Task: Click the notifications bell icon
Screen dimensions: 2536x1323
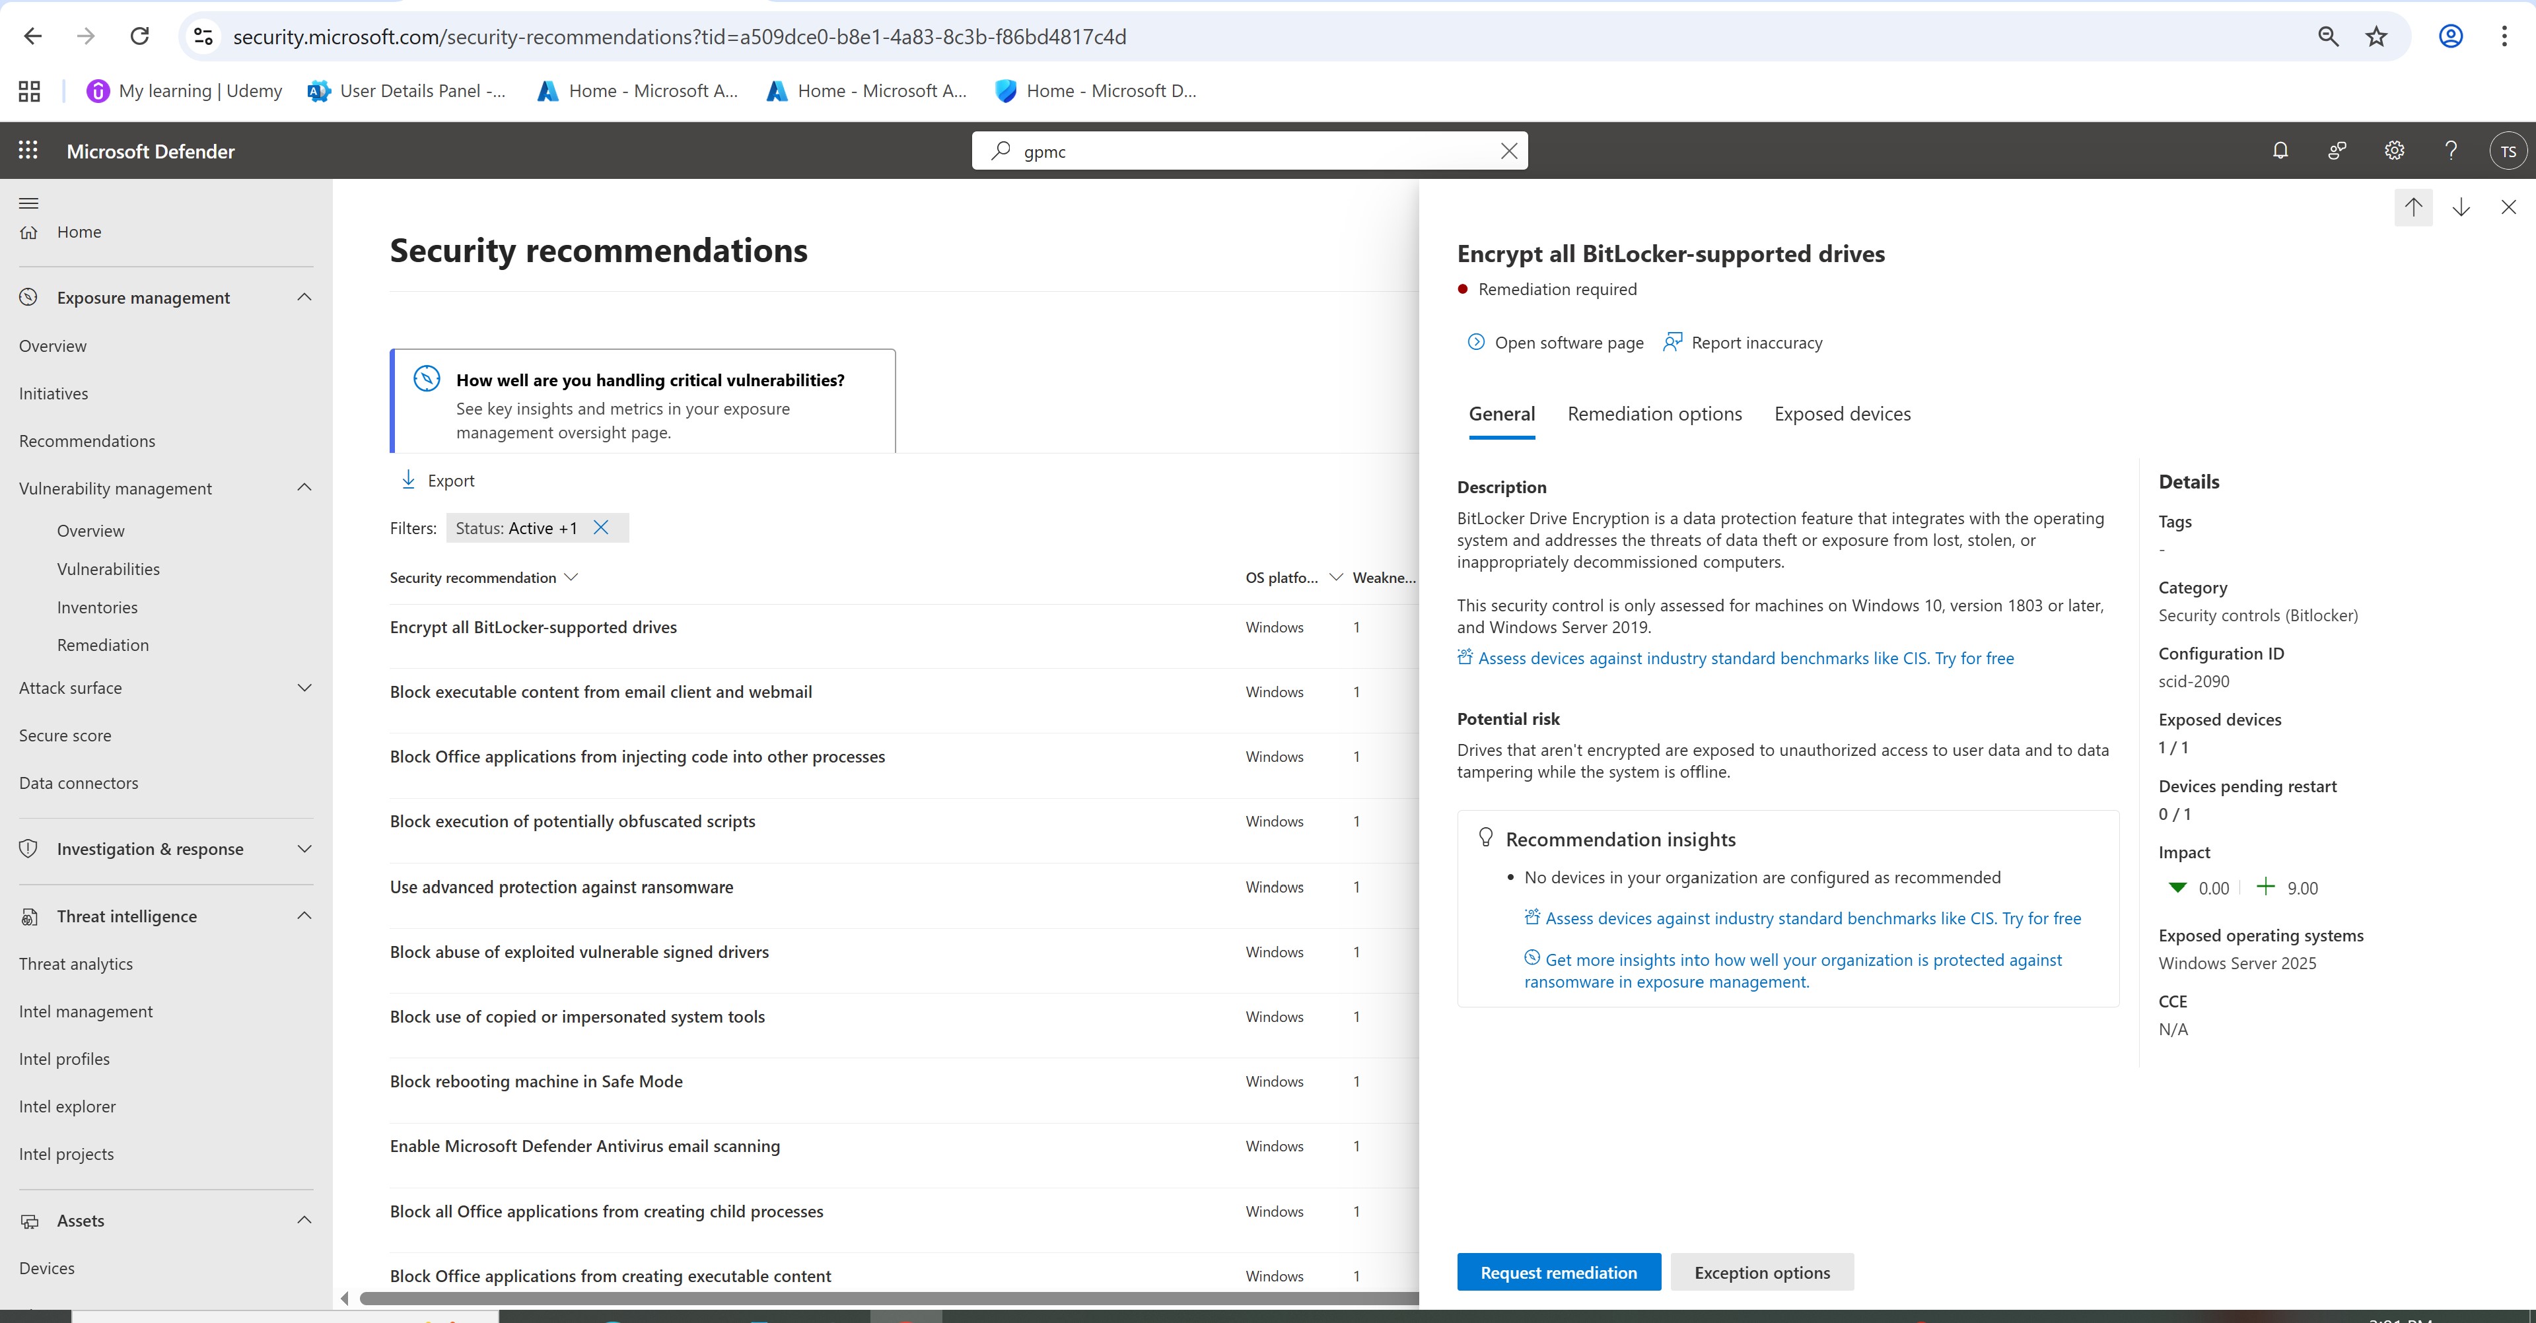Action: click(2280, 151)
